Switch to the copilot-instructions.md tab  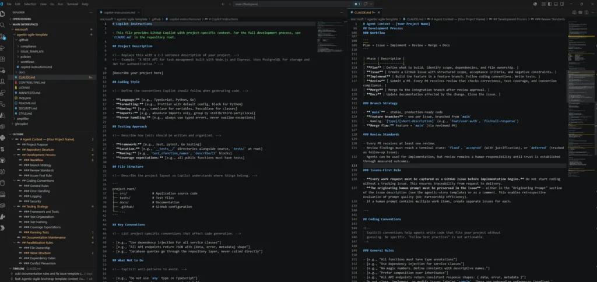(x=118, y=12)
